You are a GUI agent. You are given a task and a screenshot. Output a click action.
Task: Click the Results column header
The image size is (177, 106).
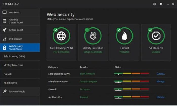pyautogui.click(x=84, y=67)
